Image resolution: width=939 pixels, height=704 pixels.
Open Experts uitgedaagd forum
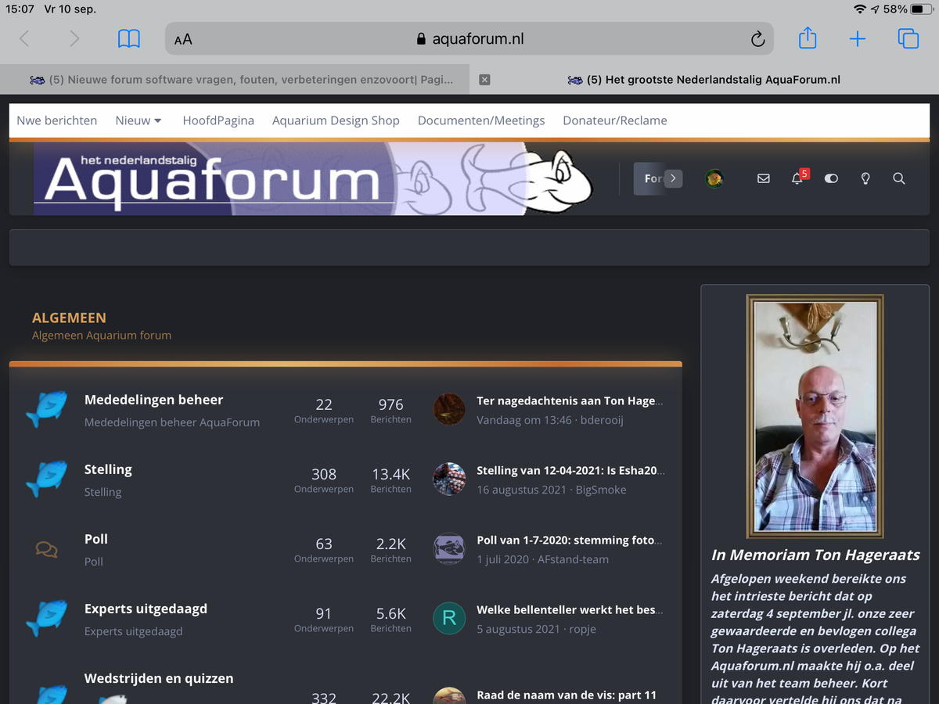[x=146, y=609]
